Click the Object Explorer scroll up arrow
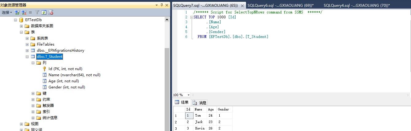 click(x=167, y=20)
